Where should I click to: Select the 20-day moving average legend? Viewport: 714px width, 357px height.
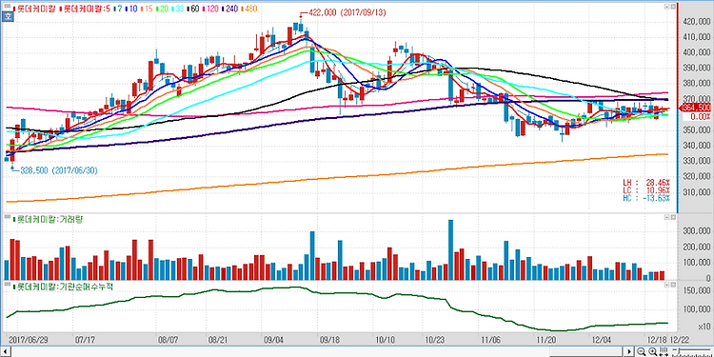[162, 9]
